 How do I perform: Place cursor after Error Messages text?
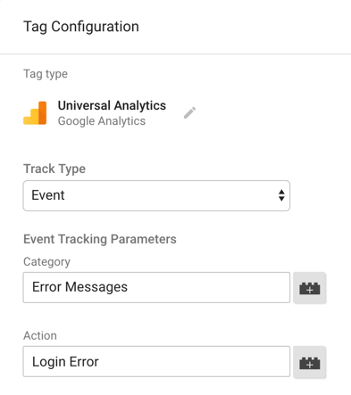coord(129,287)
